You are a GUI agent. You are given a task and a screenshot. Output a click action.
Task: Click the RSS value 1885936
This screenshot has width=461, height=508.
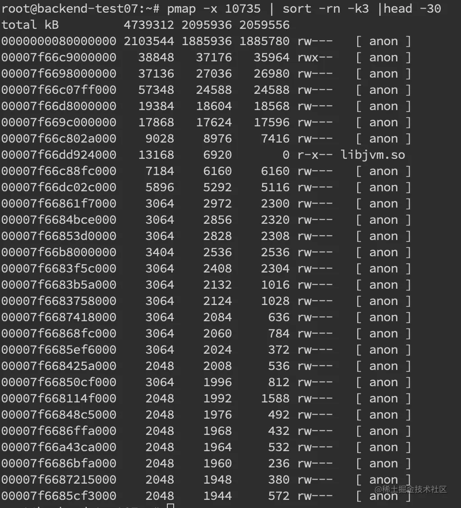tap(207, 41)
